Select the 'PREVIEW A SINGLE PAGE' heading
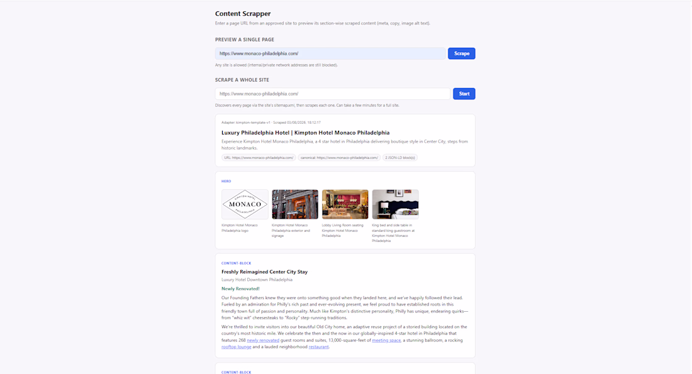Image resolution: width=692 pixels, height=374 pixels. tap(245, 40)
